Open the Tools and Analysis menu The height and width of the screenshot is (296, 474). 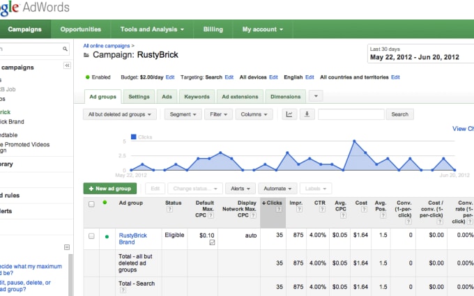pos(152,29)
